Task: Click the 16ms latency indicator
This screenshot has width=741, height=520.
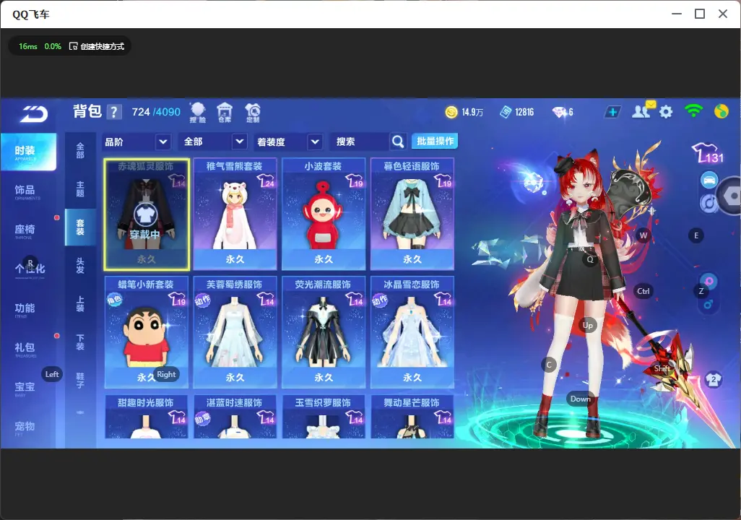Action: (28, 46)
